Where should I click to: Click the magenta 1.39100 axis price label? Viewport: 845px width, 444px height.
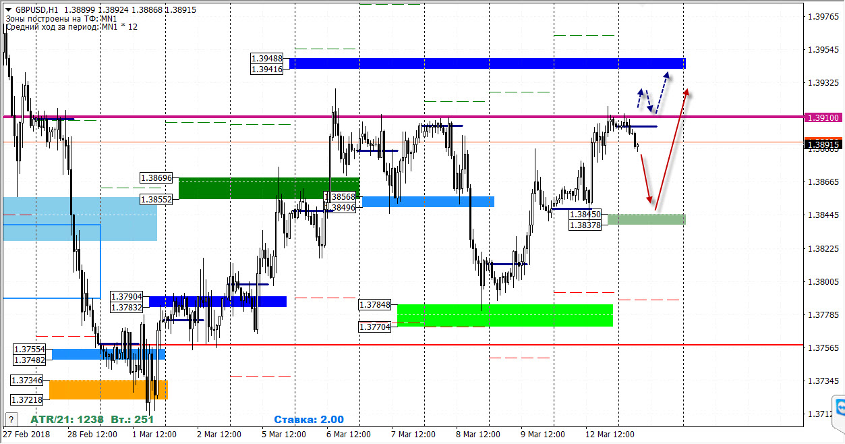[823, 117]
